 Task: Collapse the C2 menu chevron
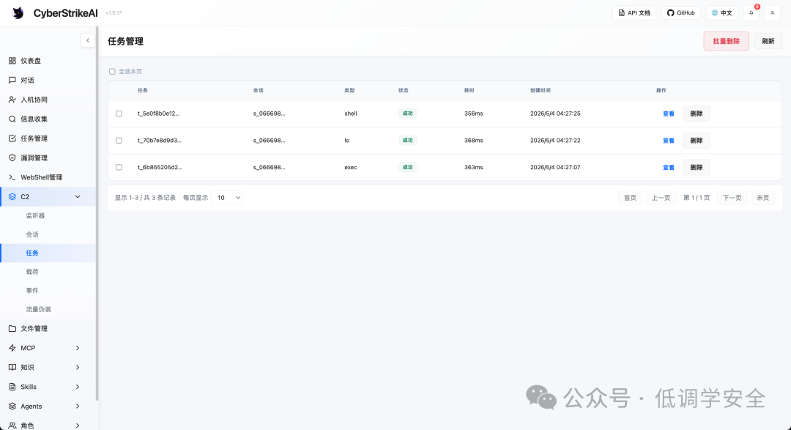tap(78, 197)
